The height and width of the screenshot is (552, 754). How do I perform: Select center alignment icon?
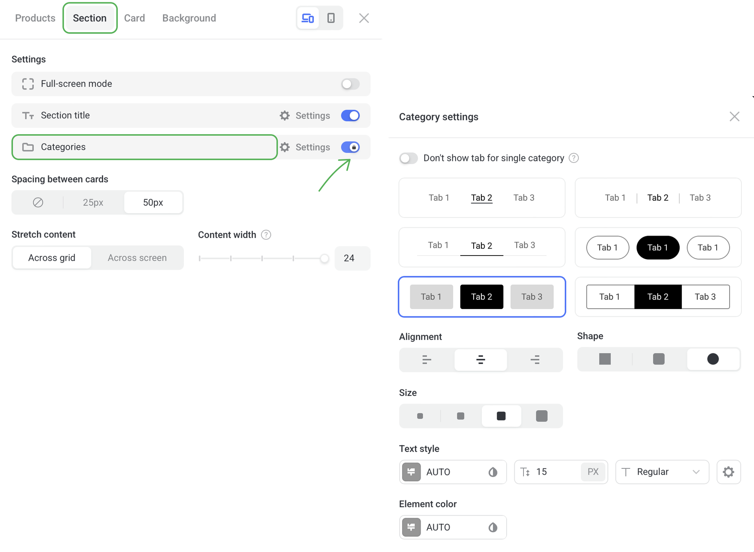(481, 360)
